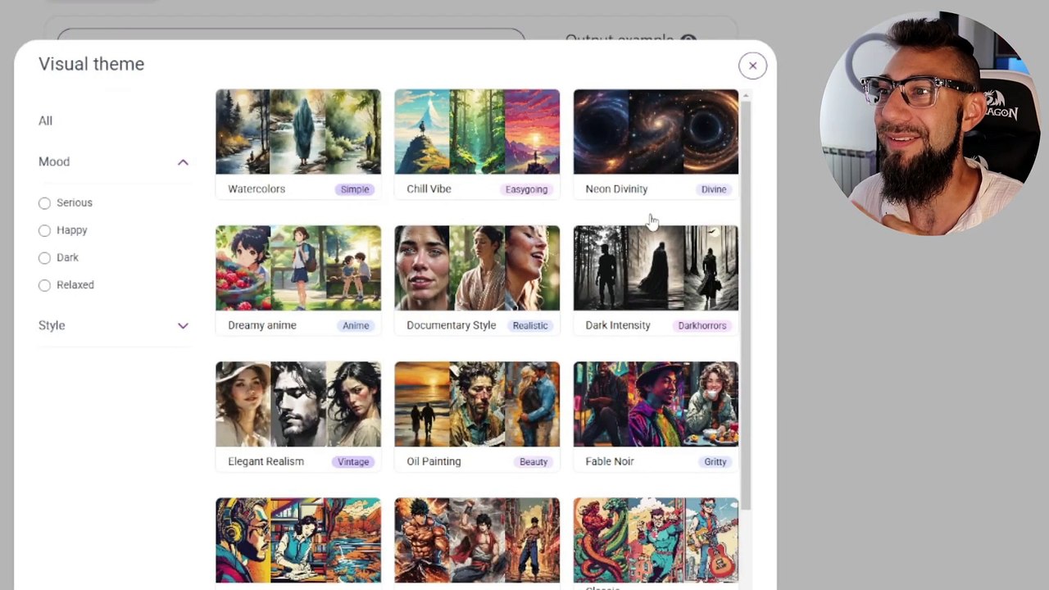
Task: Click the Dreamy anime theme name
Action: tap(262, 325)
